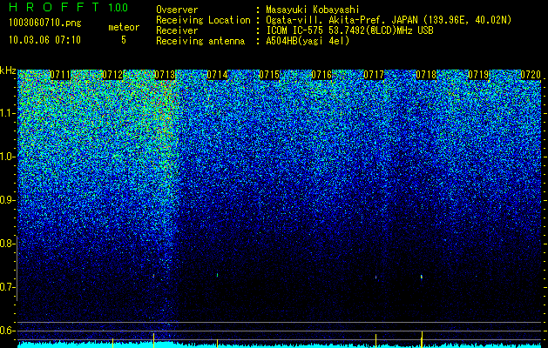
Task: Click the 0.7 kHz axis label
Action: pos(7,287)
